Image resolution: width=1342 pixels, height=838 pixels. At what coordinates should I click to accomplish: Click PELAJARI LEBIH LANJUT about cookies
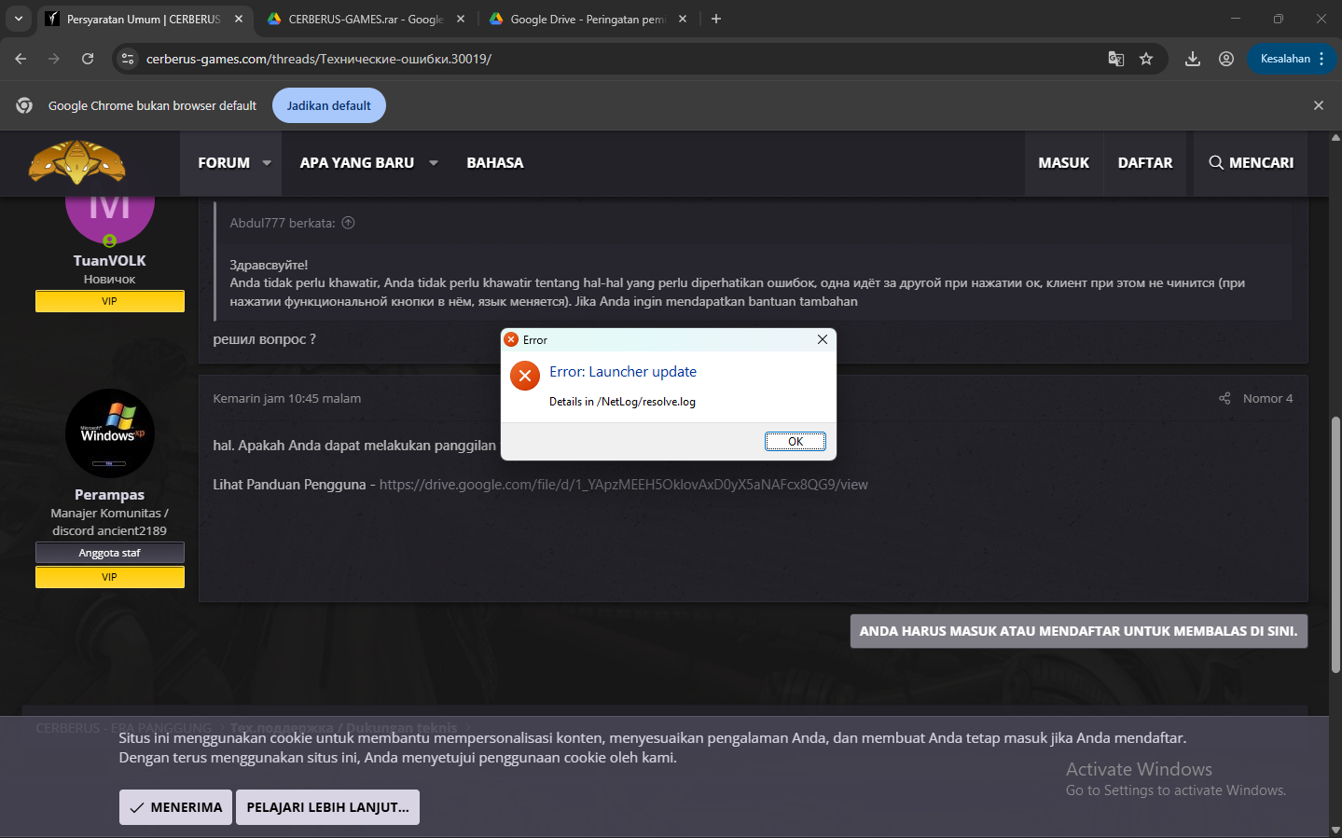[x=326, y=806]
